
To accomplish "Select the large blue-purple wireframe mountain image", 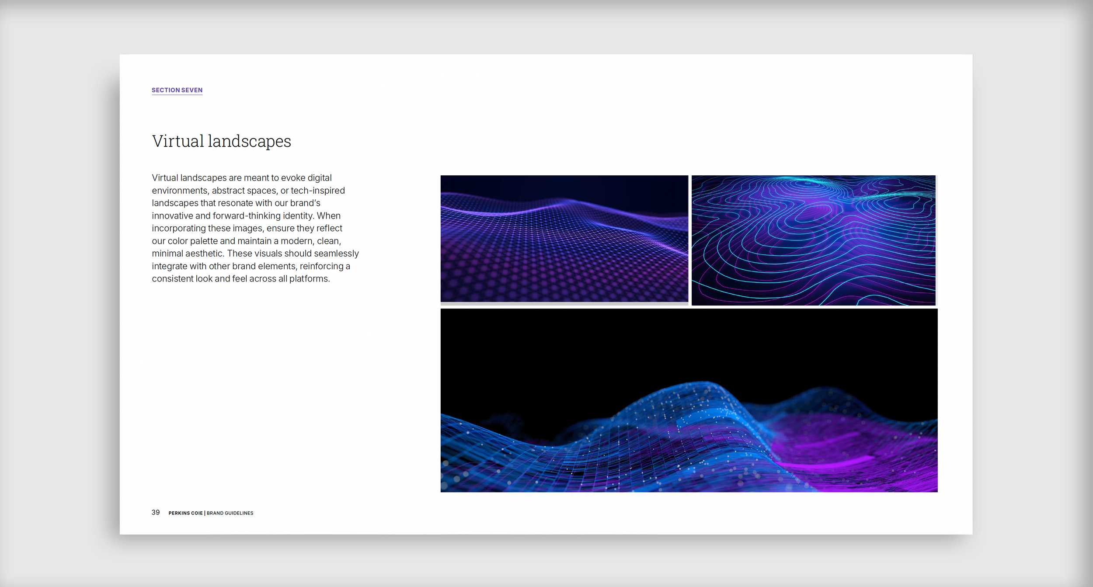I will tap(689, 400).
